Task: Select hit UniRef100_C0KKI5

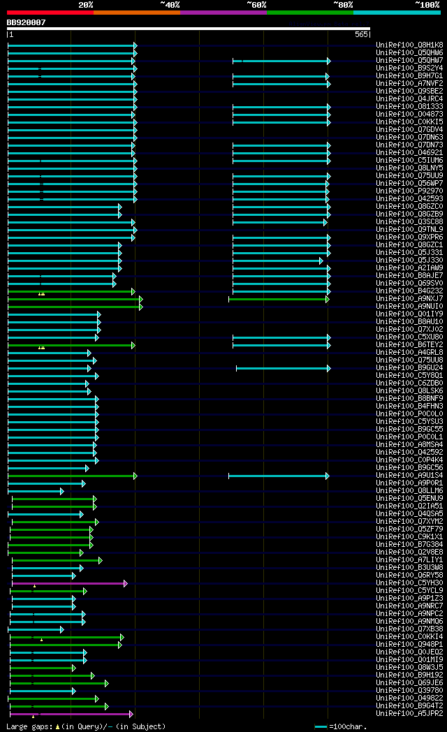Action: (x=410, y=122)
